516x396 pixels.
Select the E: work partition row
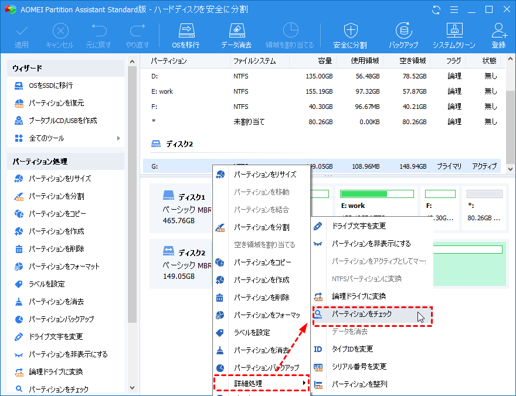pyautogui.click(x=322, y=91)
